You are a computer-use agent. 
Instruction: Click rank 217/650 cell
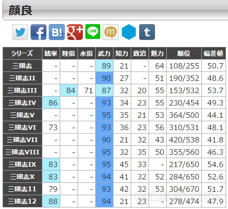tap(184, 164)
